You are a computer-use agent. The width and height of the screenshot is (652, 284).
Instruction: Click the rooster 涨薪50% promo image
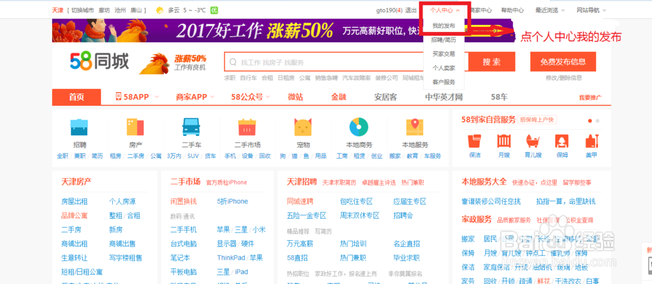coord(173,63)
